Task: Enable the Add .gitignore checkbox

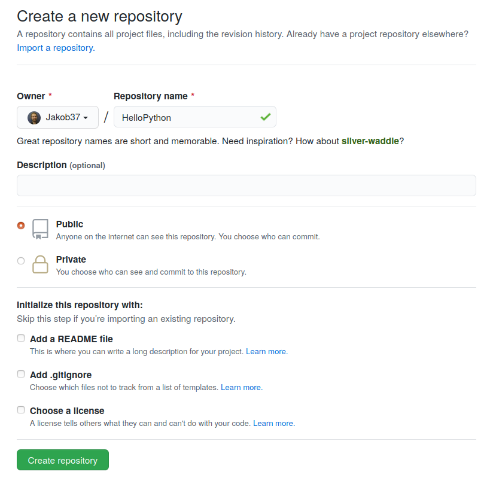Action: [21, 374]
